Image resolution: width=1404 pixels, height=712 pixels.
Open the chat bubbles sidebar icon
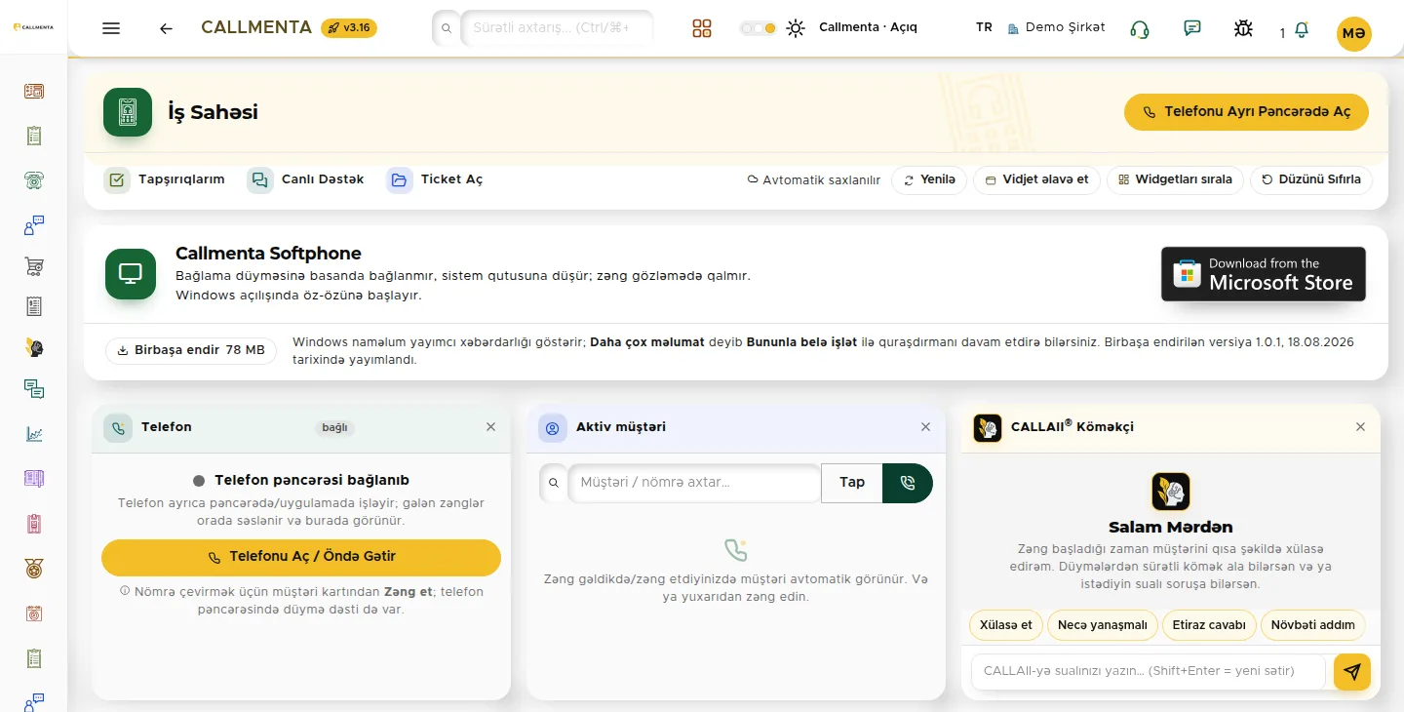[34, 389]
